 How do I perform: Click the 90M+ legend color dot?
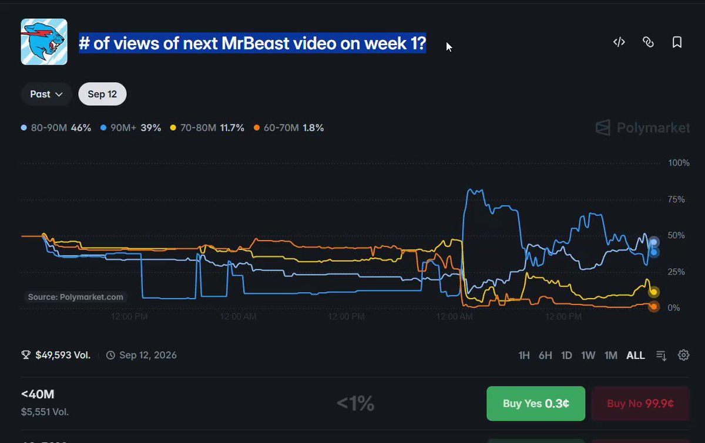coord(104,128)
